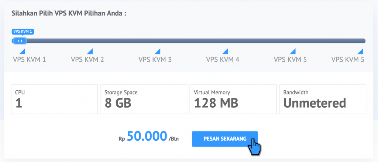Click the blue slider handle knob

point(20,41)
